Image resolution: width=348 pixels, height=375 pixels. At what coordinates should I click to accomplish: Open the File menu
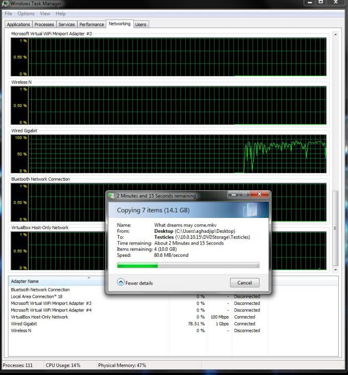click(x=8, y=14)
